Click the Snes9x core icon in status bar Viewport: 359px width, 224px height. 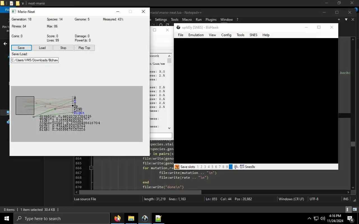click(x=242, y=167)
